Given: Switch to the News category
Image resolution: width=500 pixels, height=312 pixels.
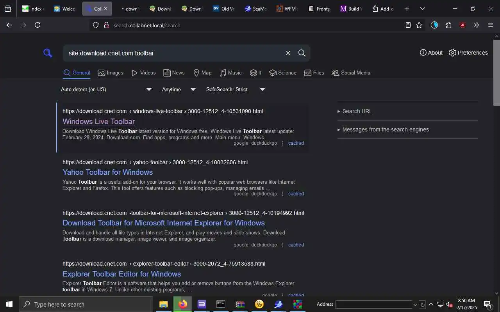Looking at the screenshot, I should coord(174,73).
